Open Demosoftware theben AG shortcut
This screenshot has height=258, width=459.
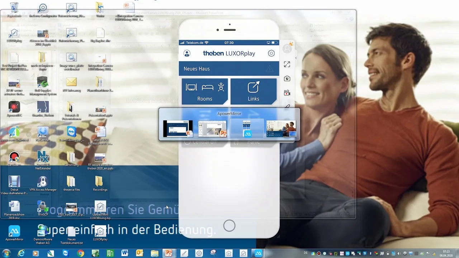click(x=43, y=235)
